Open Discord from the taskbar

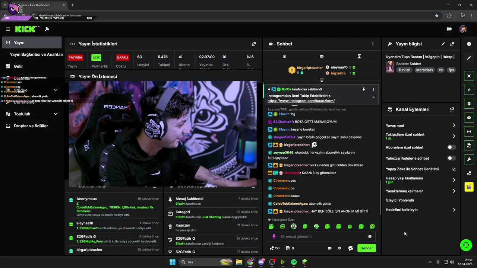point(261,262)
